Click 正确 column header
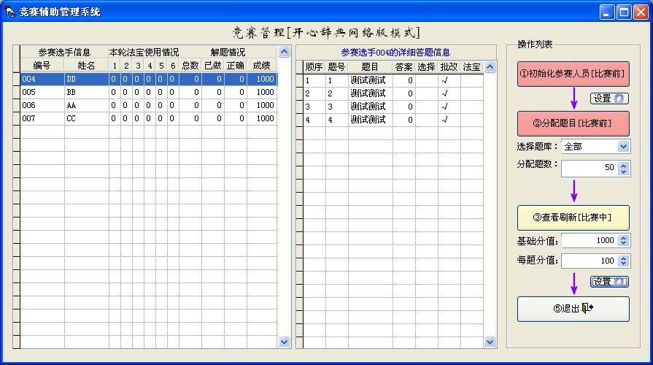The width and height of the screenshot is (653, 365). 235,66
